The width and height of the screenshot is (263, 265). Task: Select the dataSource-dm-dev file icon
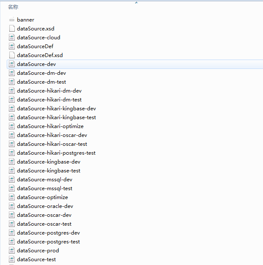pyautogui.click(x=12, y=73)
